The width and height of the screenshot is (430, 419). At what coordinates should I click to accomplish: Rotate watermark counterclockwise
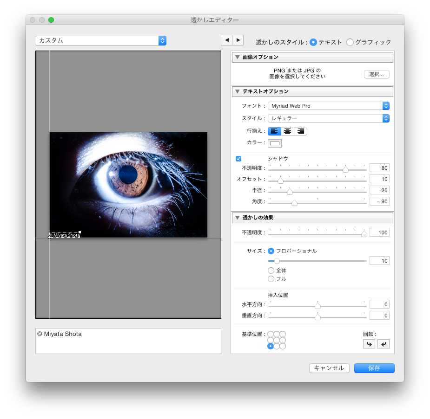[369, 344]
